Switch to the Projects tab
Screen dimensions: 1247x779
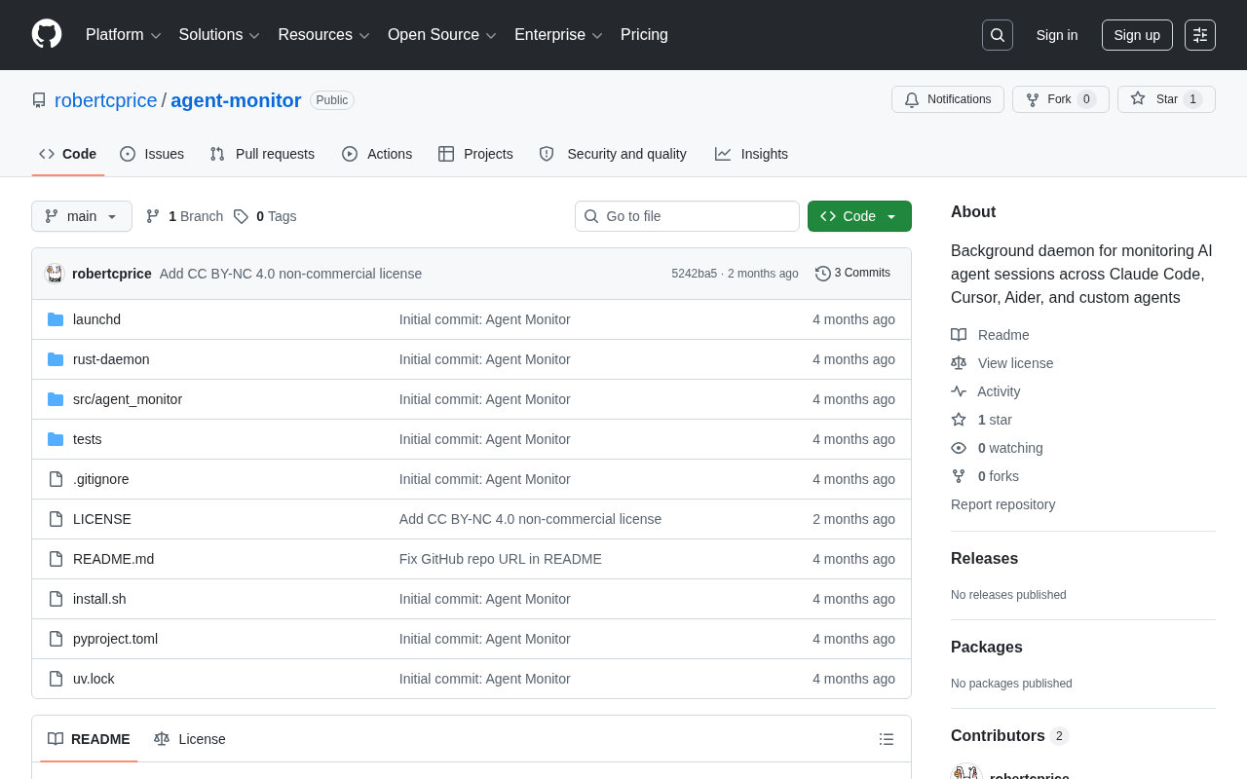point(475,154)
